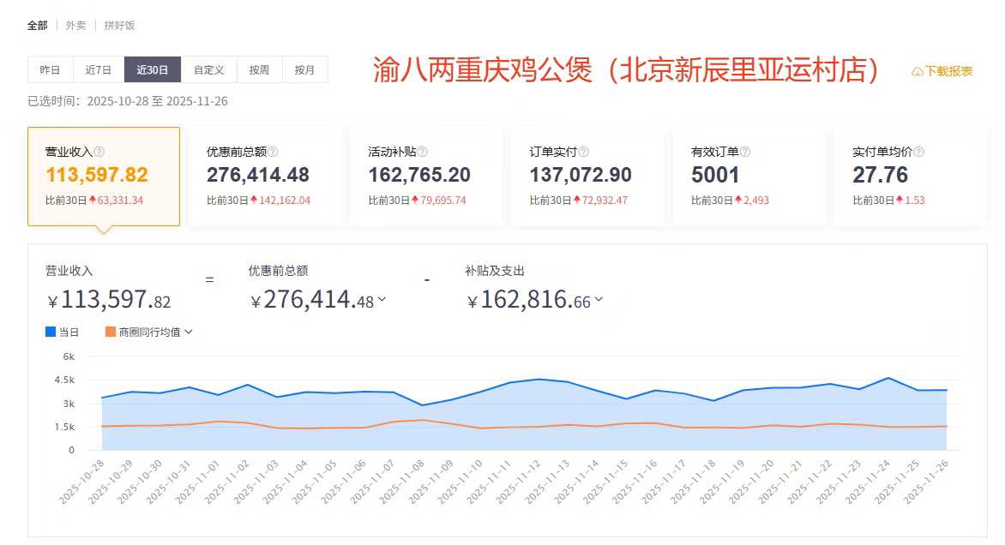The height and width of the screenshot is (545, 1005).
Task: Click help icon beside 实付单均价
Action: pos(918,152)
